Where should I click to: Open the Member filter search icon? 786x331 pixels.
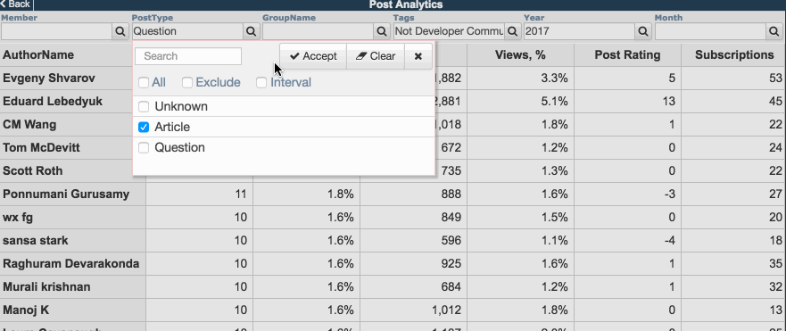tap(120, 31)
